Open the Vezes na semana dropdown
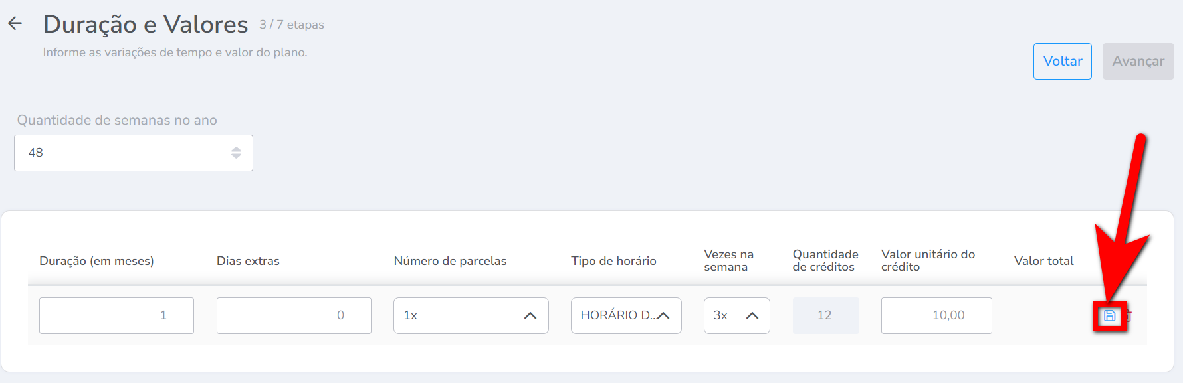 tap(736, 315)
